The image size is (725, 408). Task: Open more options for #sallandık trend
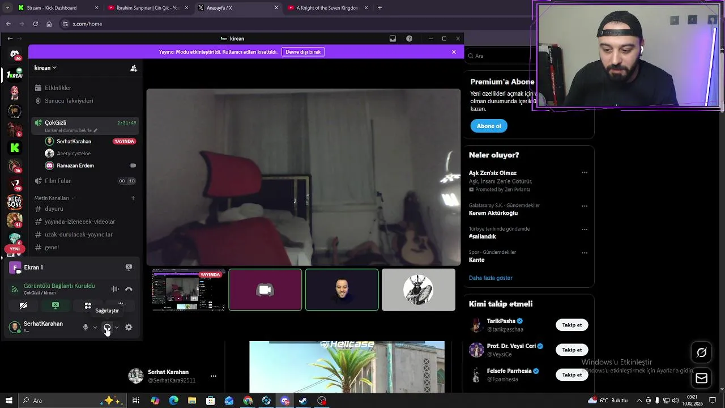(x=585, y=229)
